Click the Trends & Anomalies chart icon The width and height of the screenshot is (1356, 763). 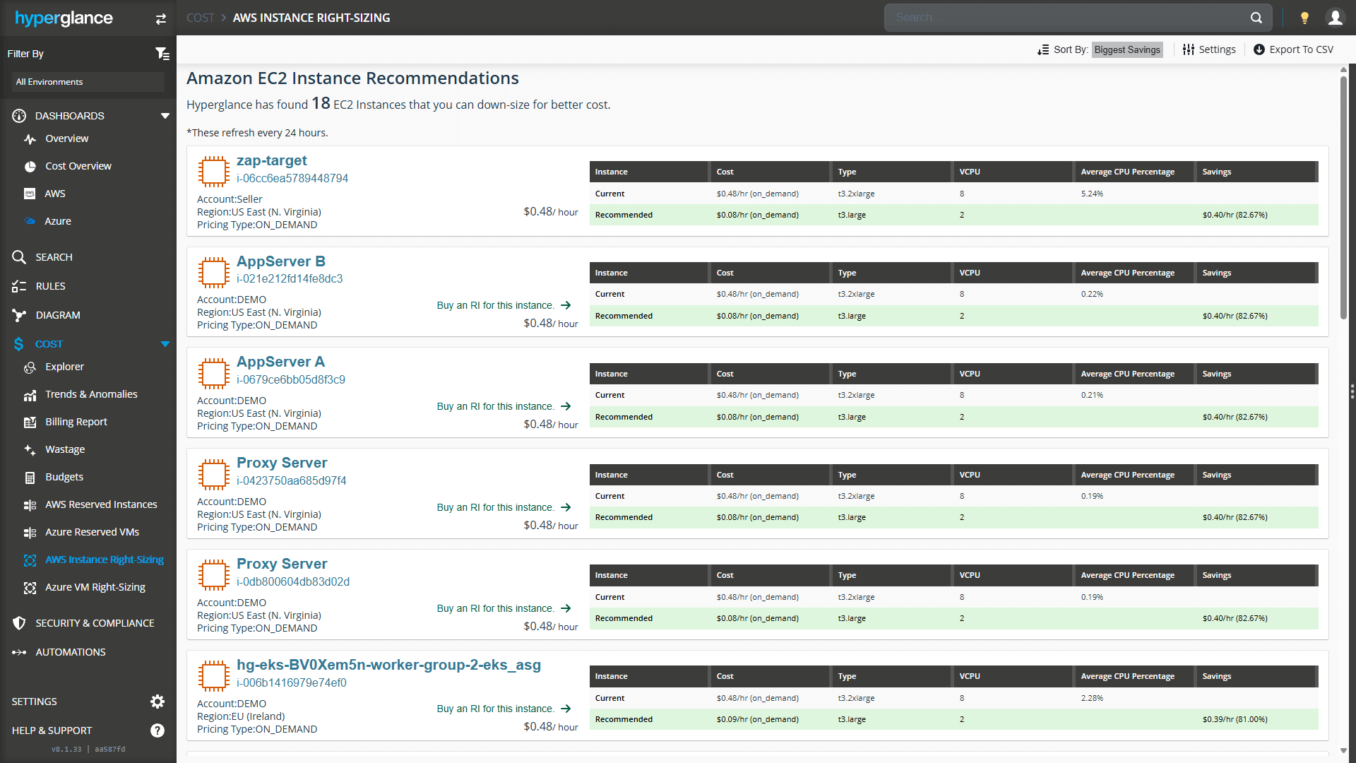30,395
